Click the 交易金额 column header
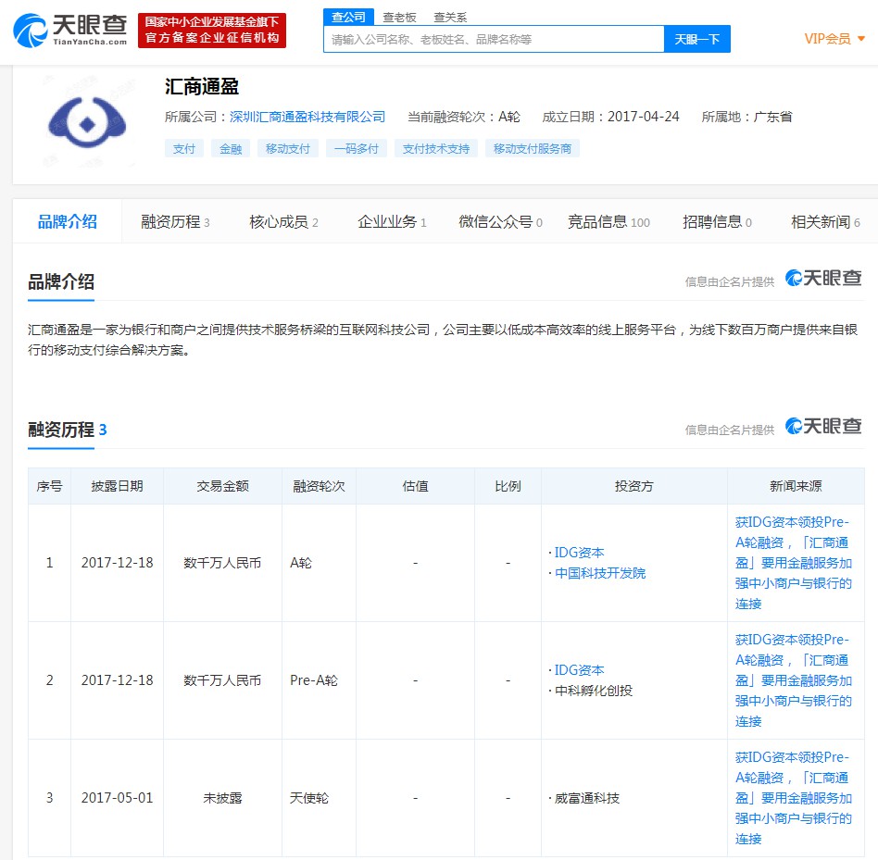This screenshot has height=860, width=878. (222, 486)
